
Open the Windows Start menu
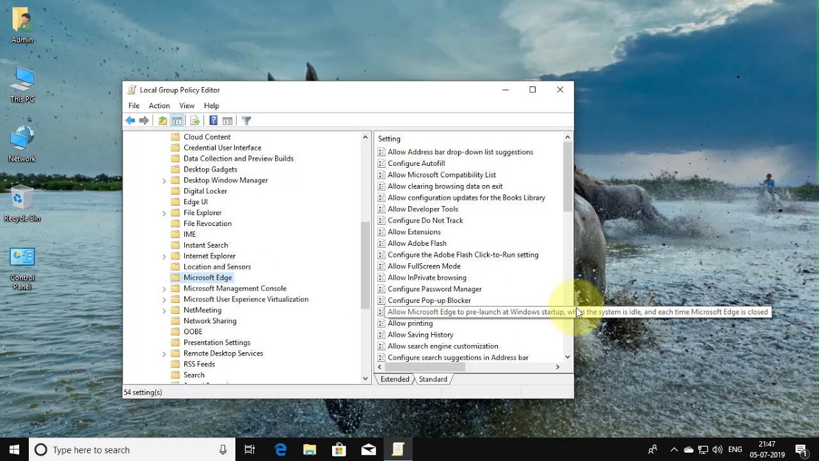14,449
